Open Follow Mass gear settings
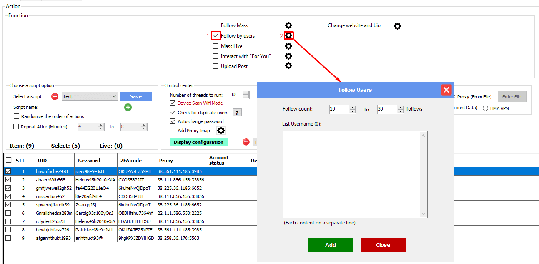Viewport: 539px width, 264px height. (x=288, y=25)
